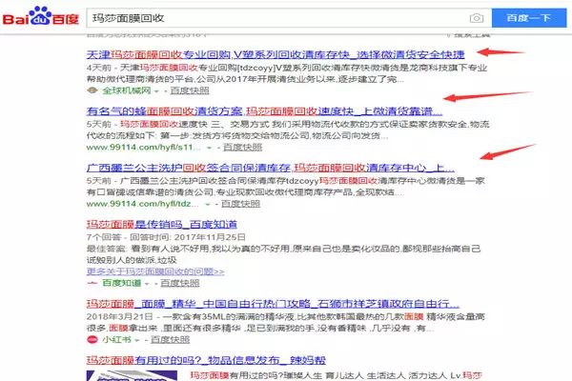Click 百度知道 source link

coord(121,283)
